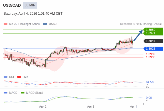The image size is (164, 111).
Task: Click the Apr 2 timeline date marker
Action: (x=43, y=107)
